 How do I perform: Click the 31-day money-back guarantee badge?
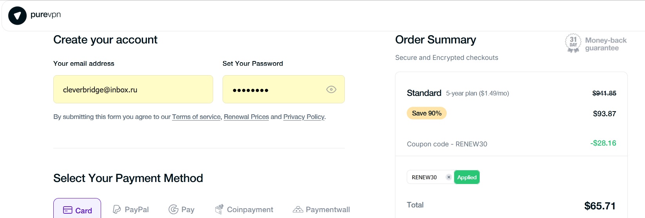click(x=573, y=43)
